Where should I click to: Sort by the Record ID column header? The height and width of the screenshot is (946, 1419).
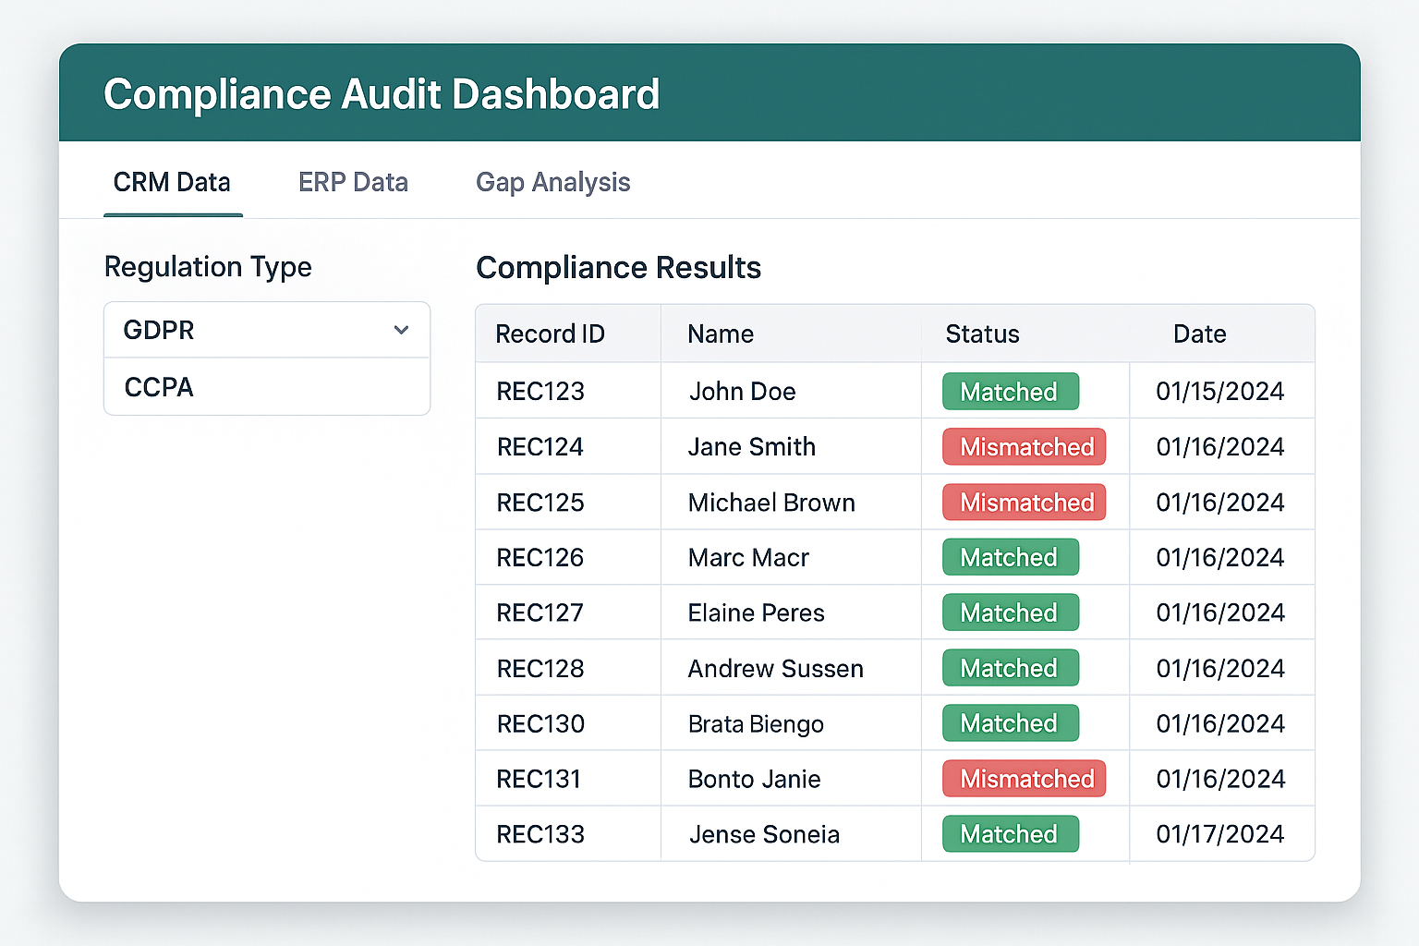550,334
